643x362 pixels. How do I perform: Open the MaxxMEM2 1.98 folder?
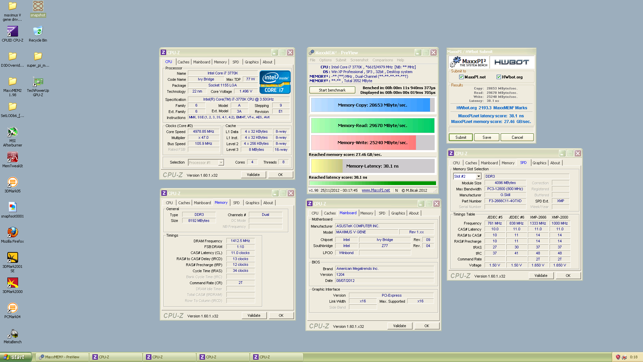12,86
